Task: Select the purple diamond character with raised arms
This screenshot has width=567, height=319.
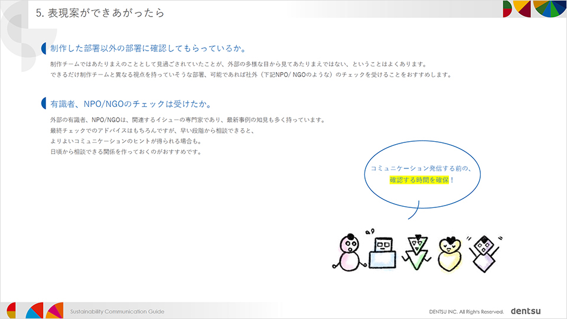Action: (484, 250)
